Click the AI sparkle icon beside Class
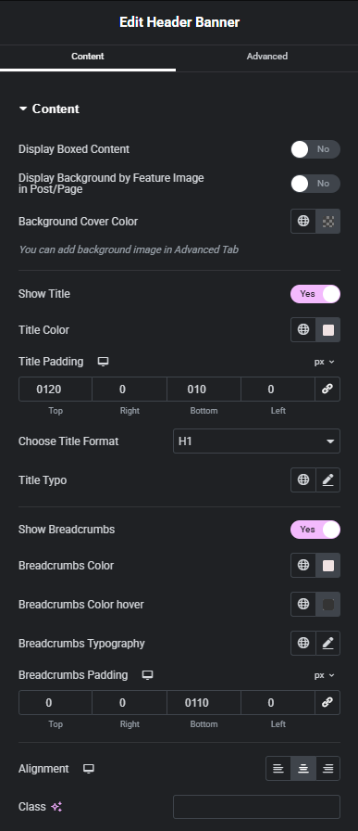 tap(56, 807)
